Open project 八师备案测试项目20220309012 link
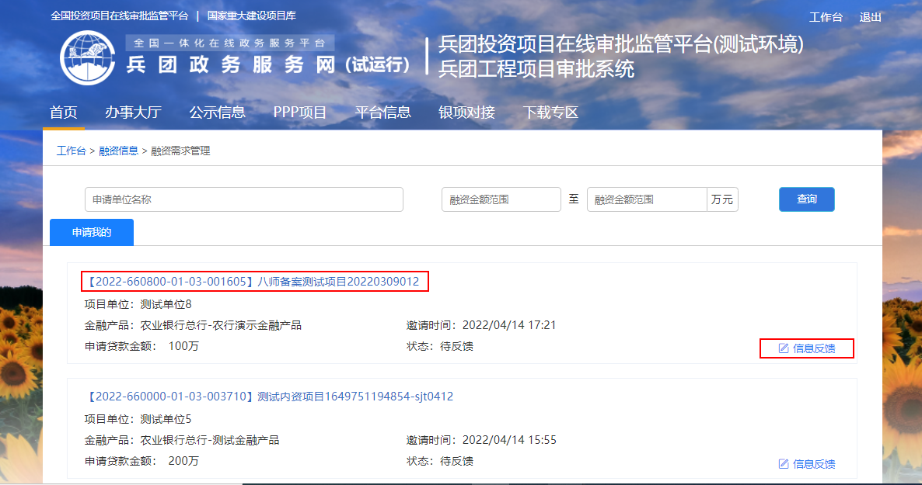Viewport: 922px width, 485px height. pos(255,282)
